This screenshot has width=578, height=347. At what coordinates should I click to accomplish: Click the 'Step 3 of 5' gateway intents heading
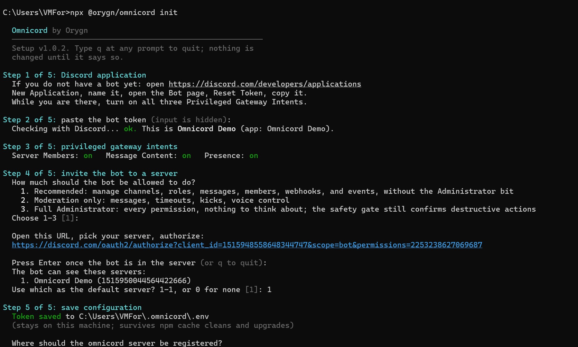coord(90,147)
